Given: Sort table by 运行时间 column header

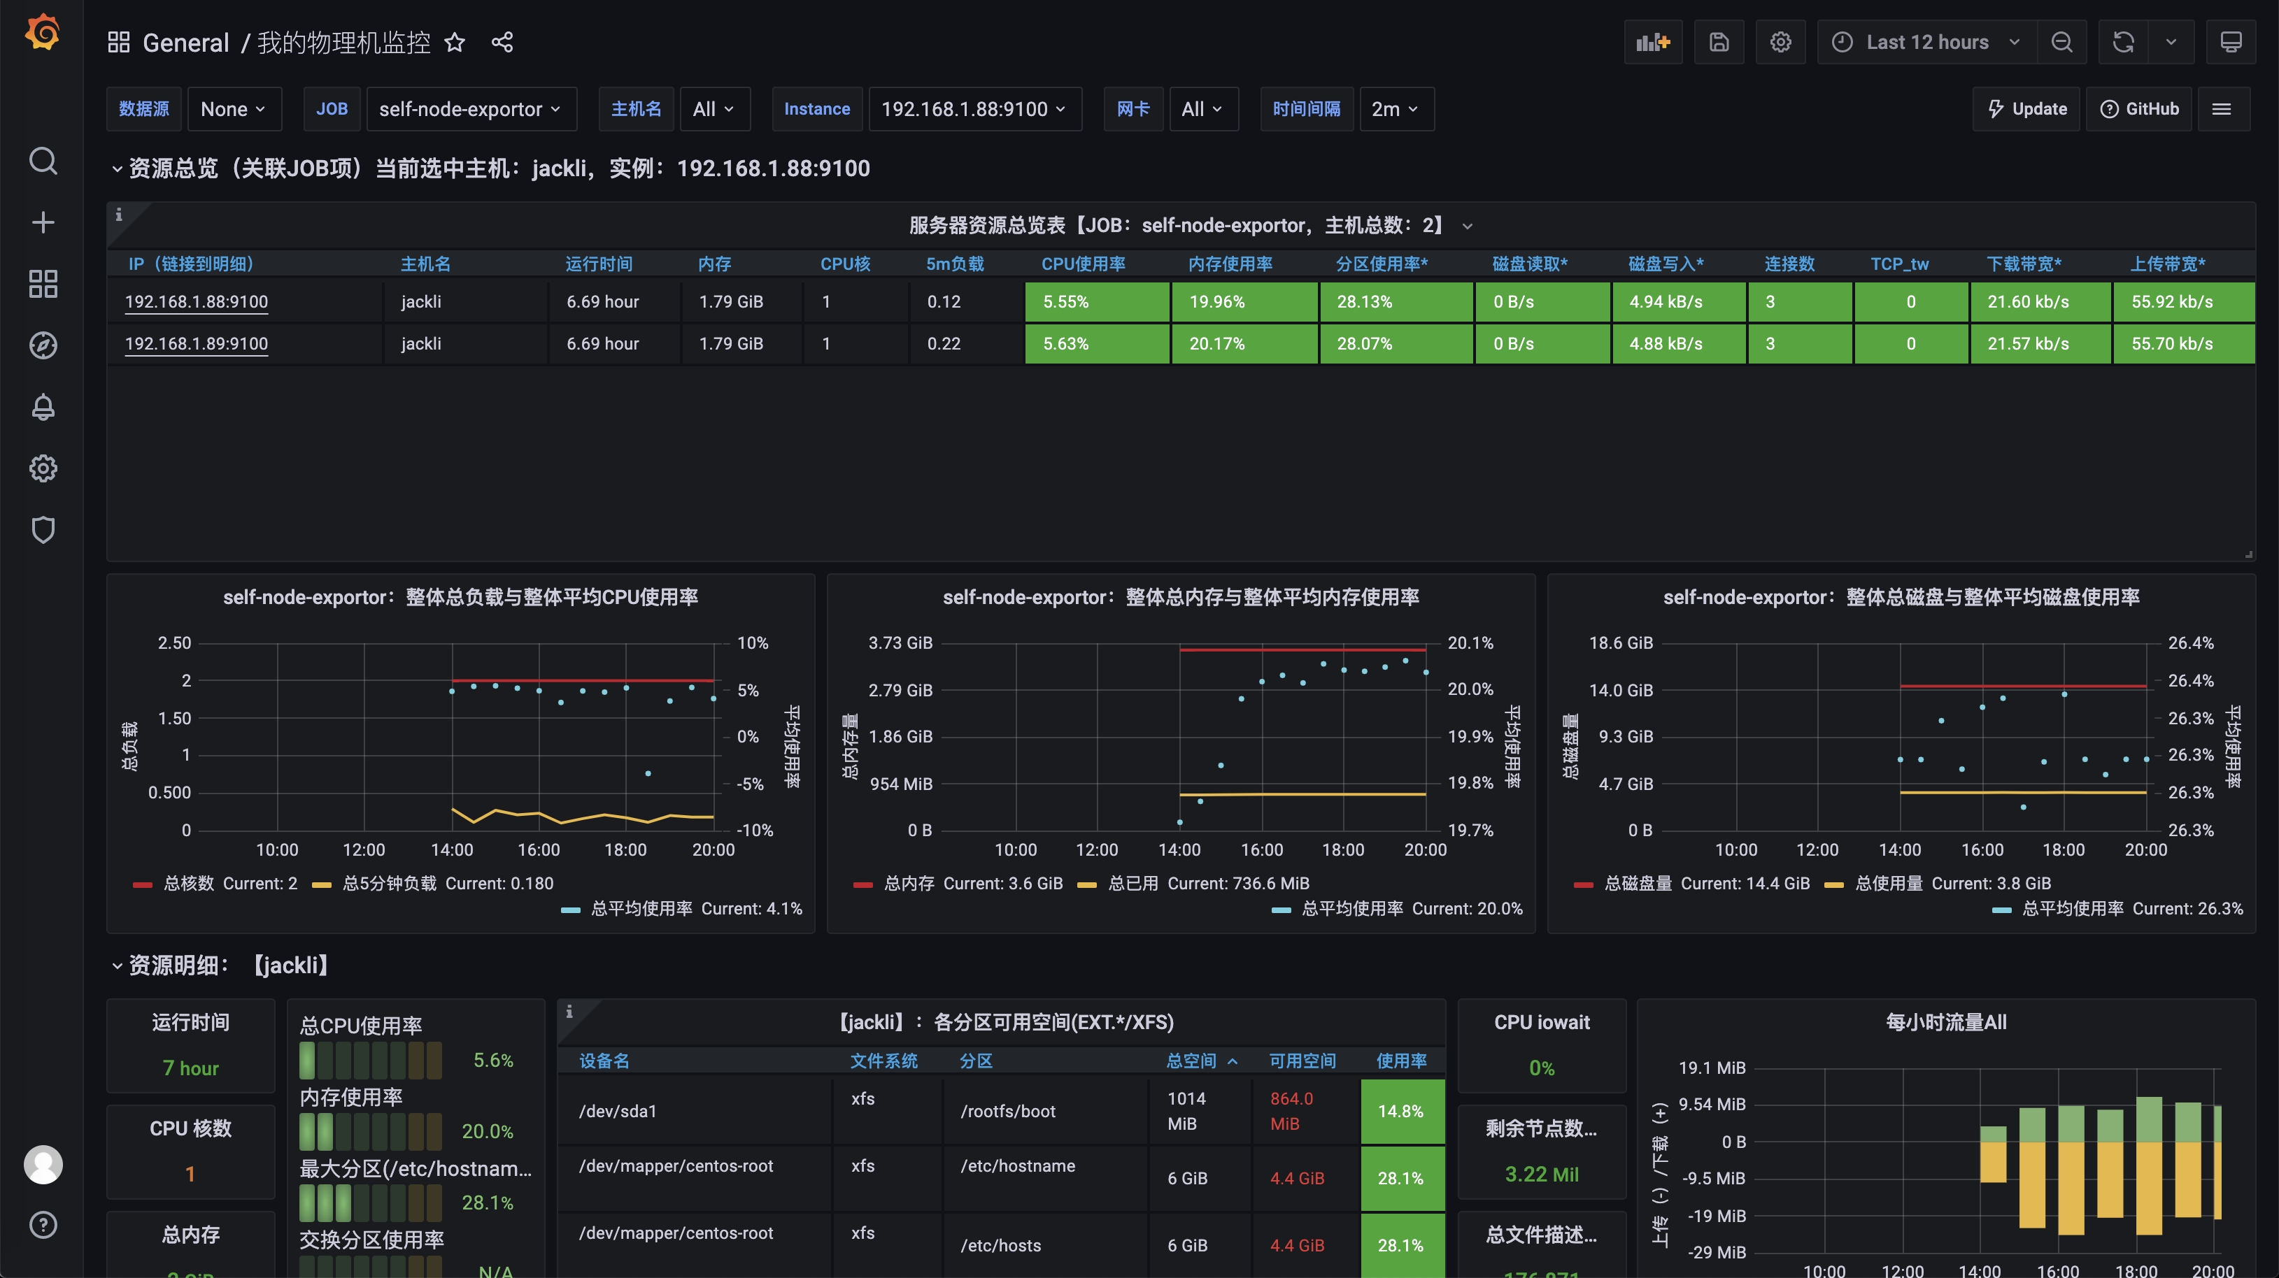Looking at the screenshot, I should click(599, 264).
